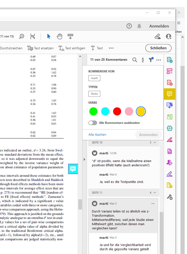This screenshot has width=187, height=254.
Task: Open more annotation tools ellipsis
Action: click(x=111, y=48)
